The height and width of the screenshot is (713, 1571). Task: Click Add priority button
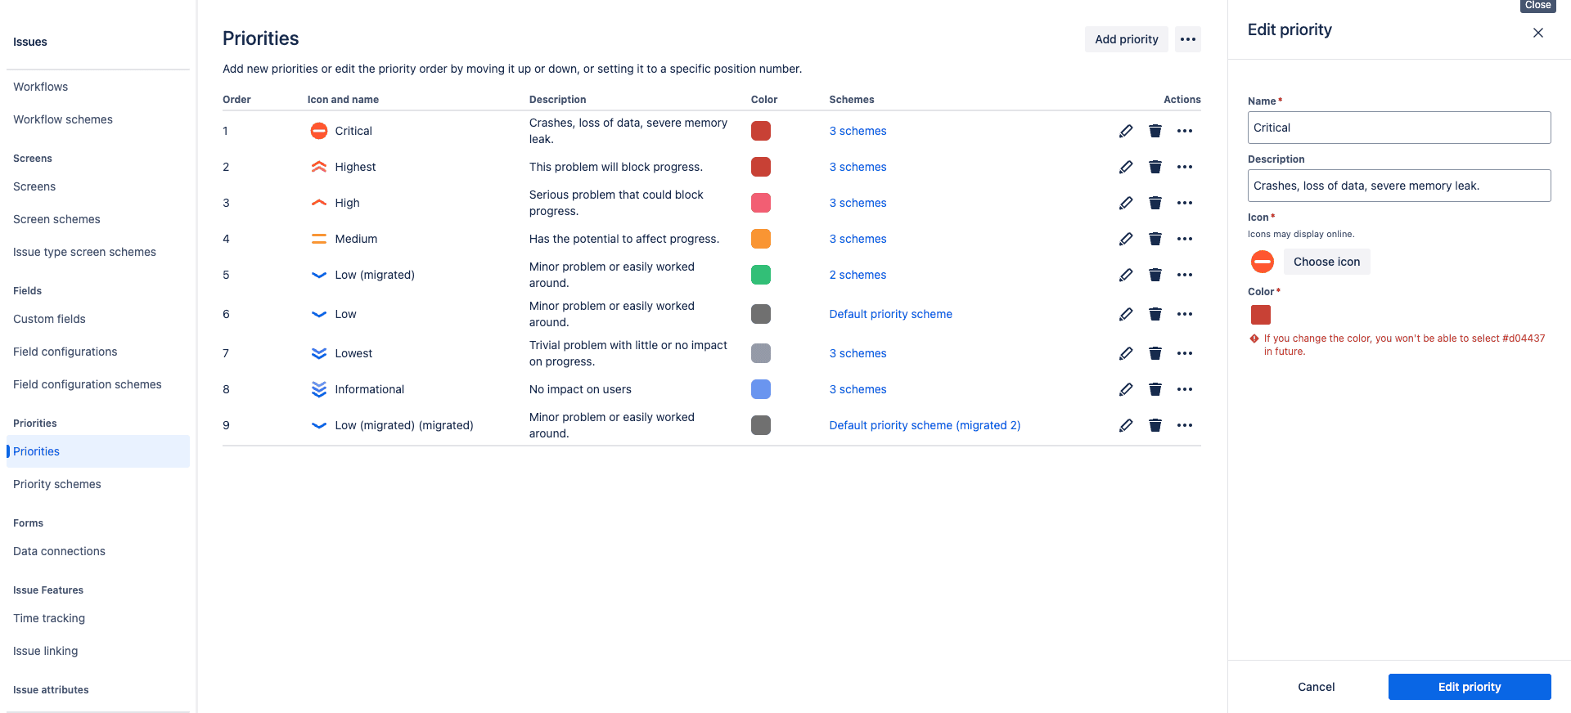1127,39
